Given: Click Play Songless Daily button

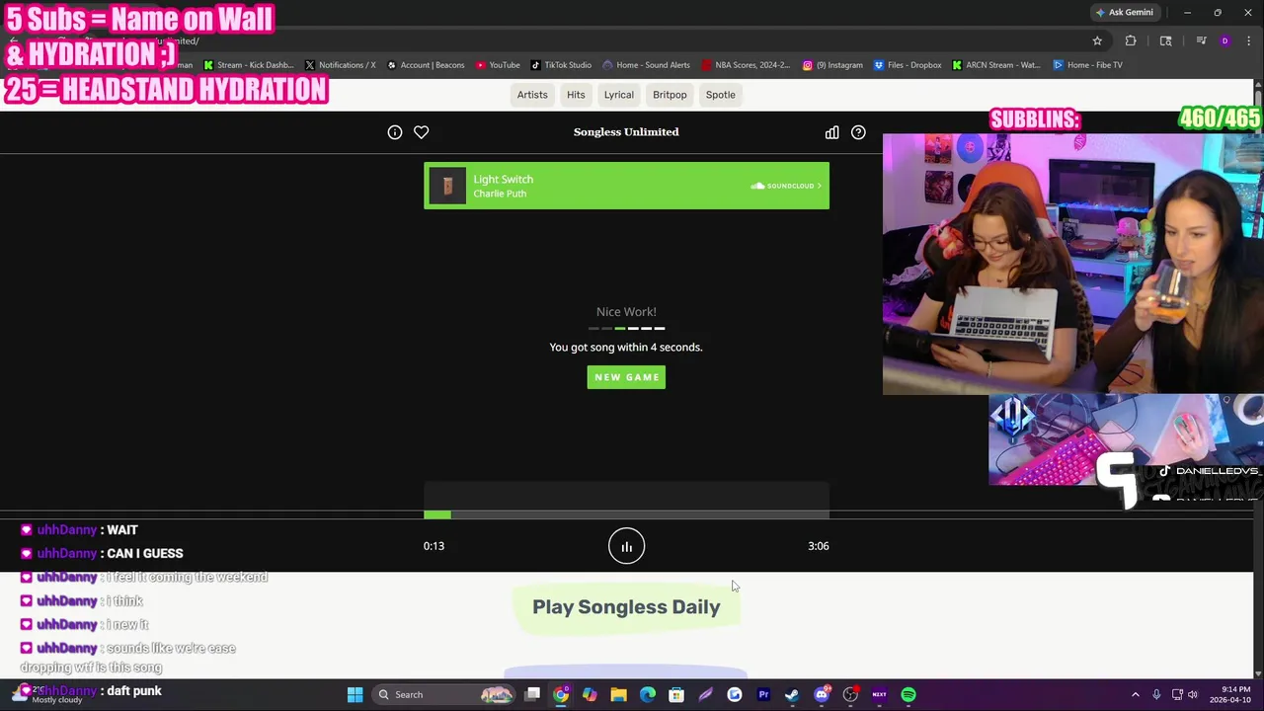Looking at the screenshot, I should [x=626, y=607].
